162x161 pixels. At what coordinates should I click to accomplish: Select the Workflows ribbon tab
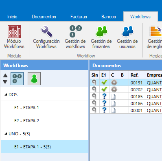pyautogui.click(x=140, y=17)
